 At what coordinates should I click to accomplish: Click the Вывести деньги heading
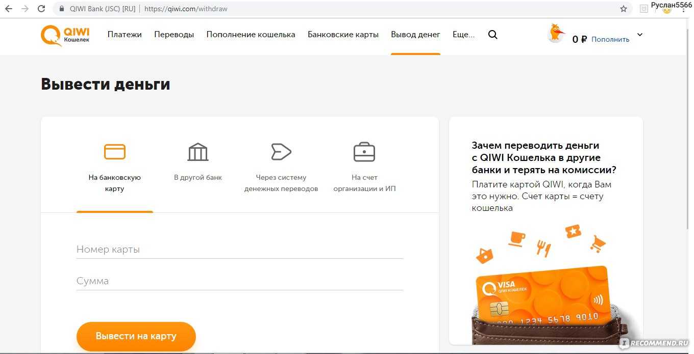coord(106,84)
